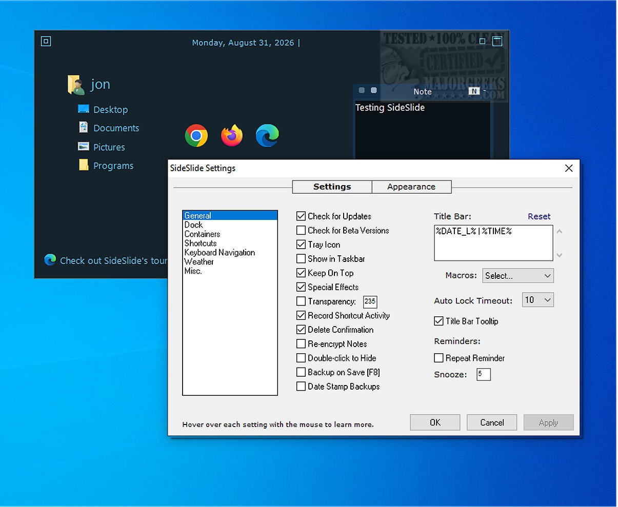Open the Auto Lock Timeout dropdown
This screenshot has height=507, width=618.
[x=538, y=300]
